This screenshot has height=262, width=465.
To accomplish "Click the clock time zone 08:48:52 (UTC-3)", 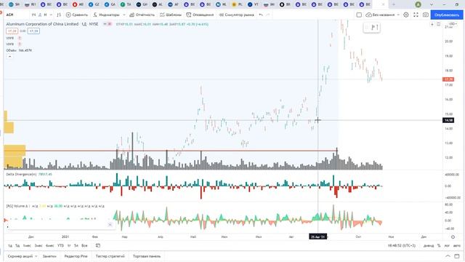I will 402,246.
